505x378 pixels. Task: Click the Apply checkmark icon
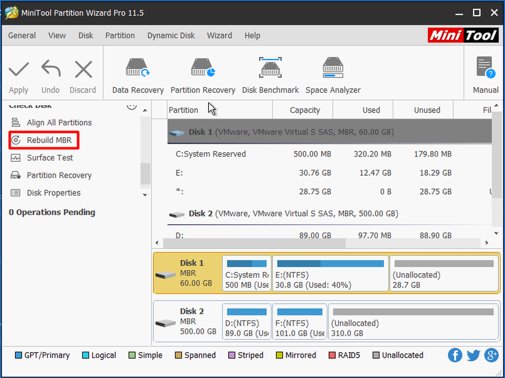19,70
